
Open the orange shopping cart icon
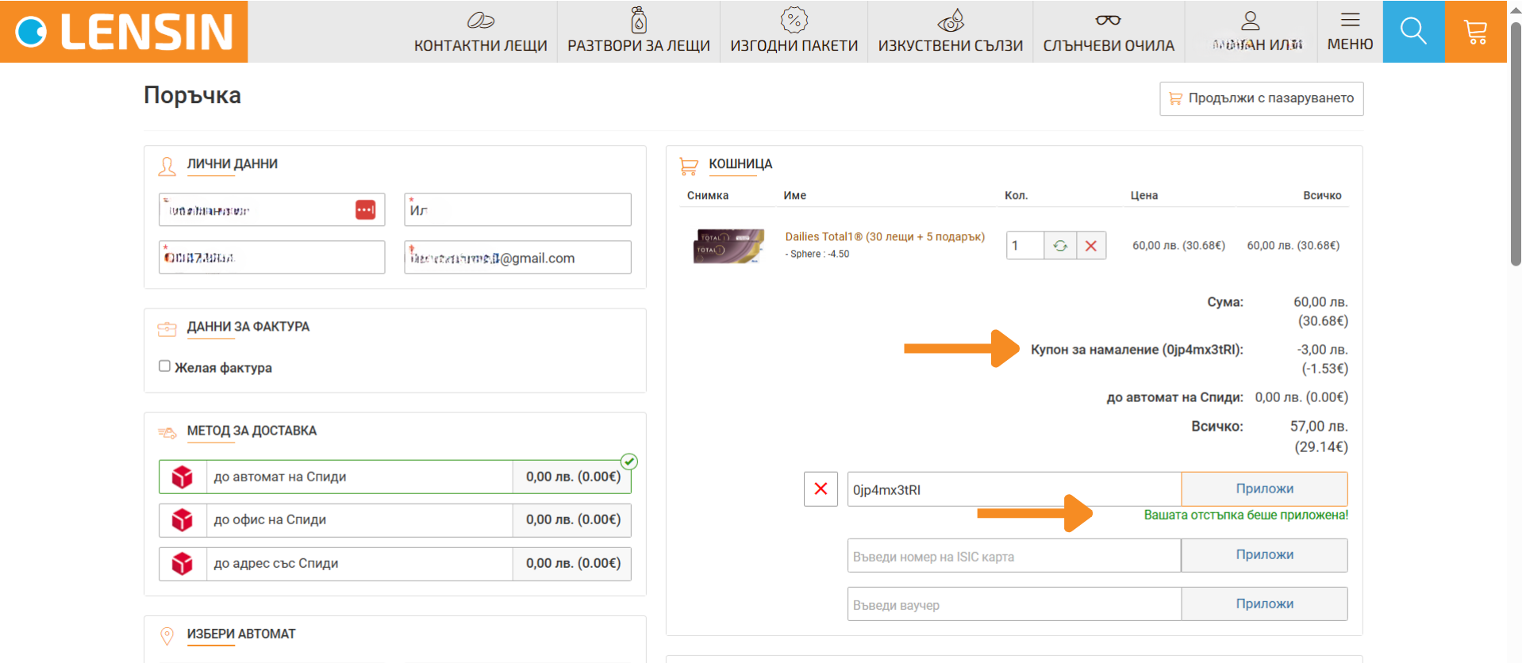(1475, 32)
